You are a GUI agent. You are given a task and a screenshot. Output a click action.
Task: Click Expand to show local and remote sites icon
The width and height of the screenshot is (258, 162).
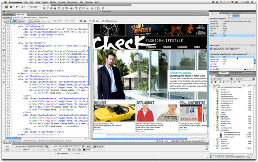point(239,82)
